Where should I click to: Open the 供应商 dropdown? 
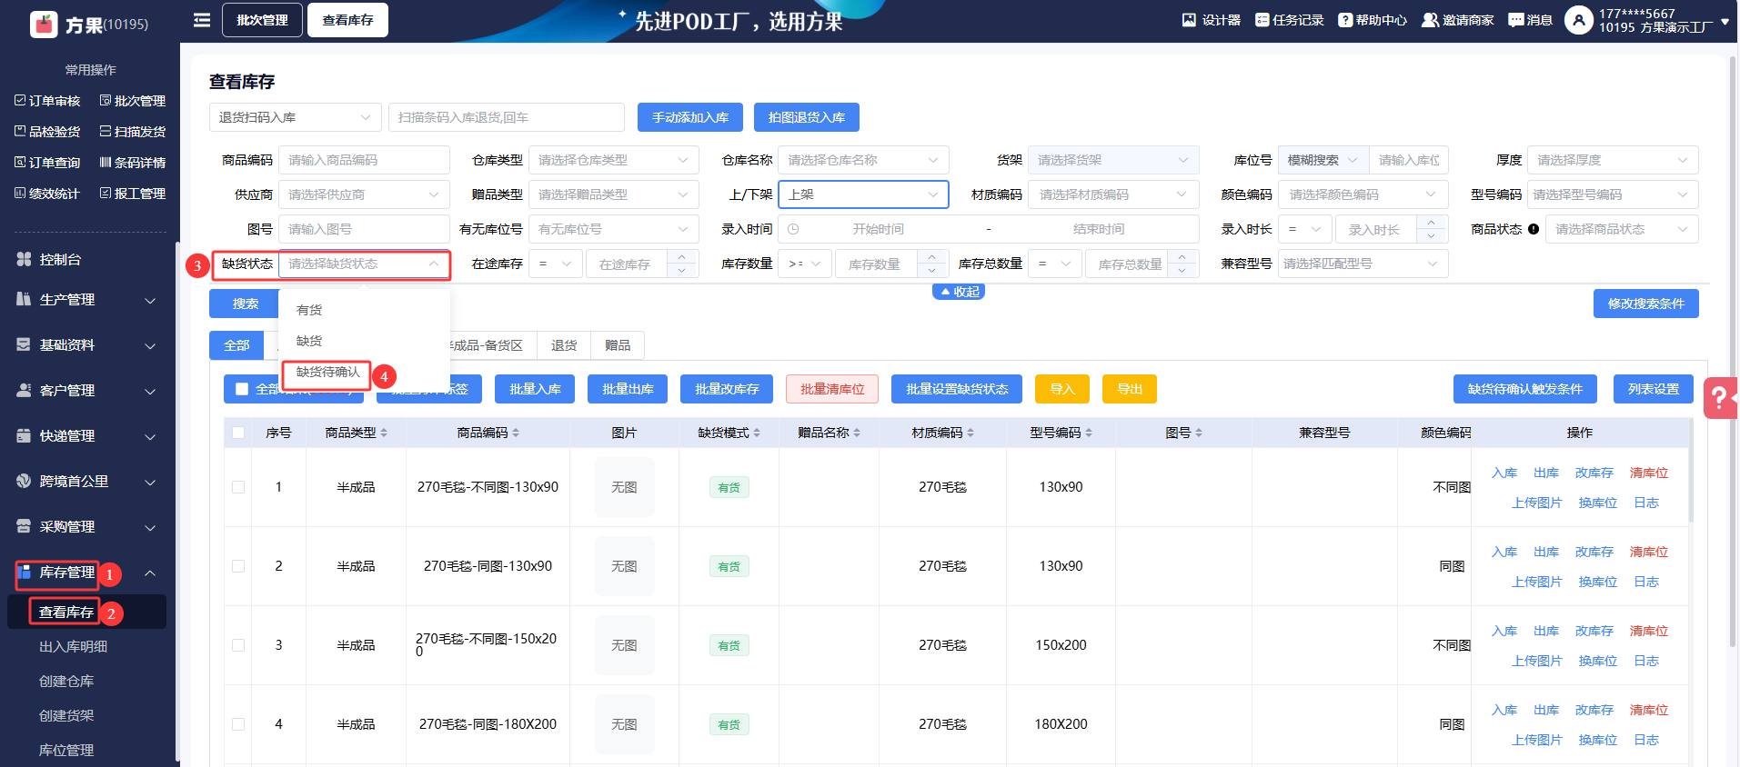pyautogui.click(x=364, y=194)
